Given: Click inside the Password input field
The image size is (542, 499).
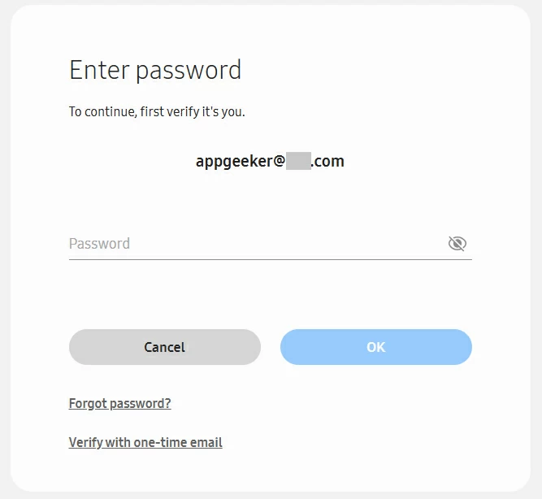Looking at the screenshot, I should point(252,244).
